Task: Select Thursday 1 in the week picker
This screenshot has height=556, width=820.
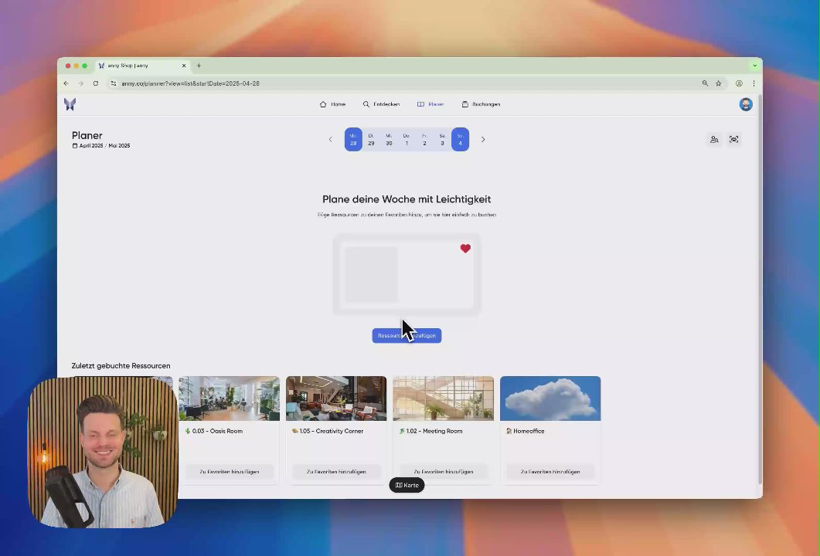Action: (407, 140)
